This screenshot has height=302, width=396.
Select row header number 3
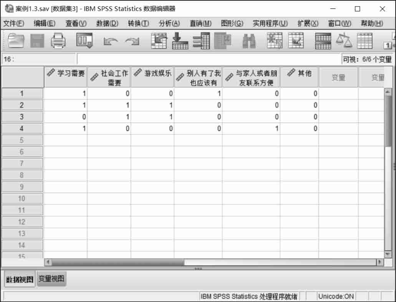pos(22,117)
